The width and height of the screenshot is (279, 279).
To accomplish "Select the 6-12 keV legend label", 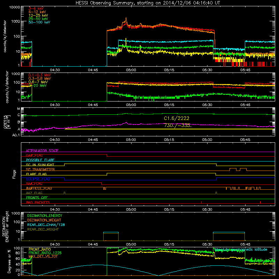I will [x=37, y=12].
